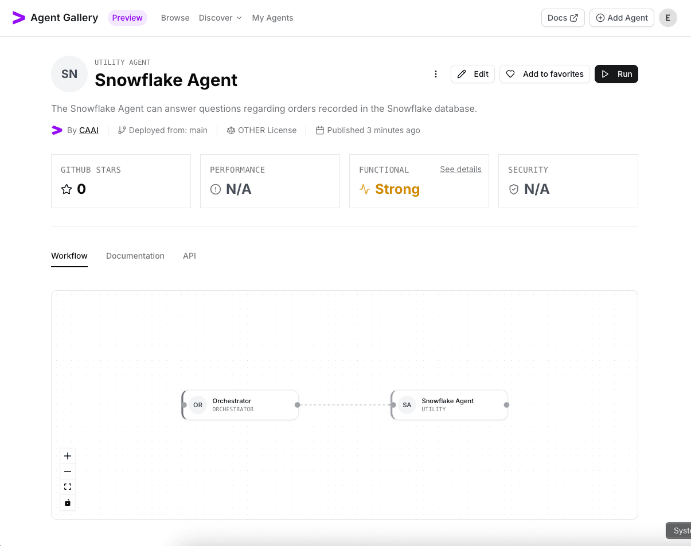
Task: Navigate to My Agents
Action: 272,18
